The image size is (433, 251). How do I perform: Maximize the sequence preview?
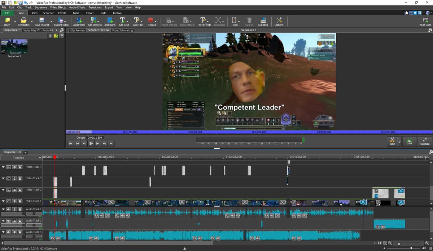[x=424, y=141]
